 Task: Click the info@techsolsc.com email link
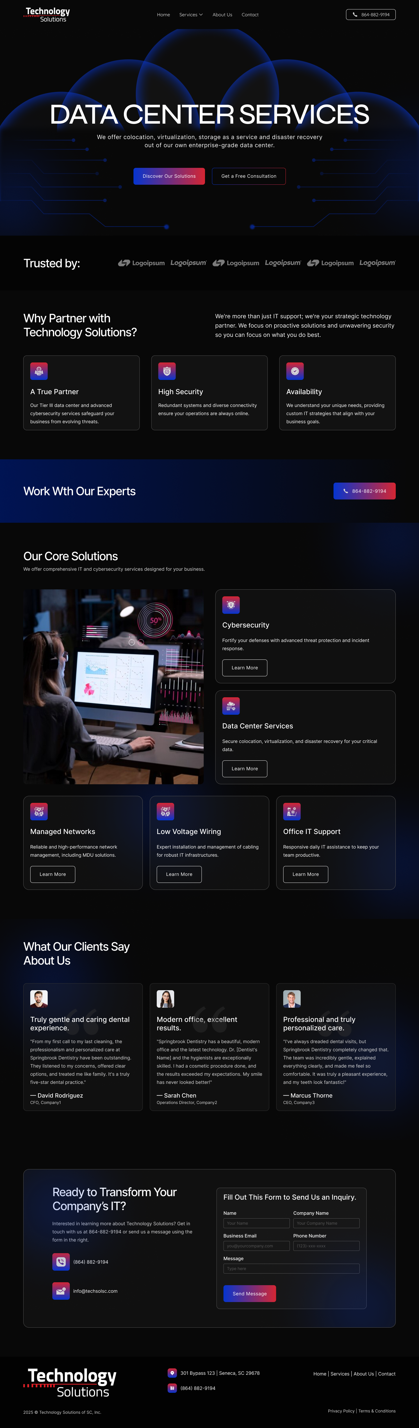(x=95, y=1291)
